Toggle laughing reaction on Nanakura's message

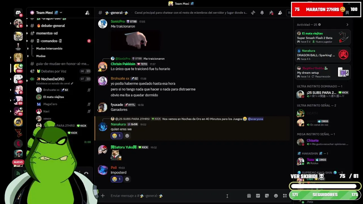pos(117,136)
